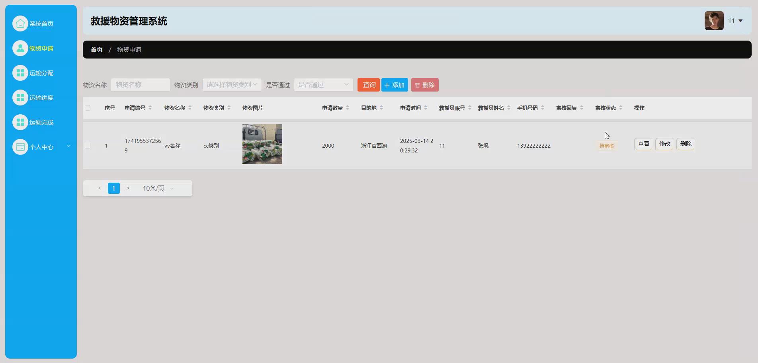
Task: Go to previous page arrow
Action: 100,188
